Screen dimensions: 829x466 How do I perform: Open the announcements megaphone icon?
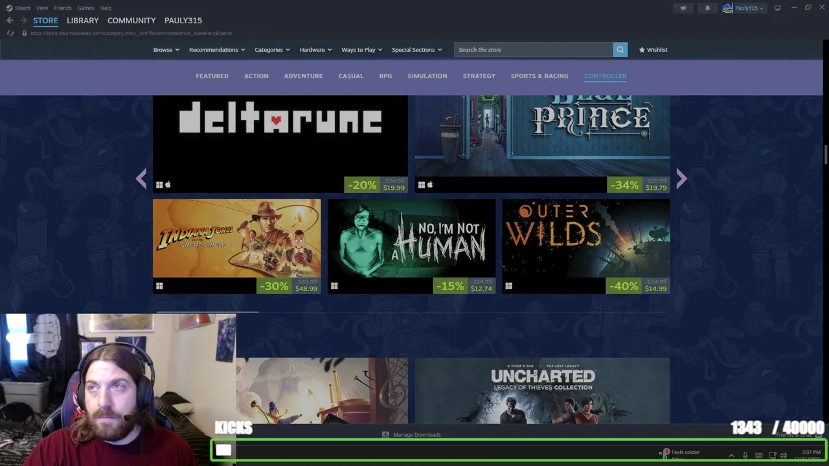pos(683,8)
